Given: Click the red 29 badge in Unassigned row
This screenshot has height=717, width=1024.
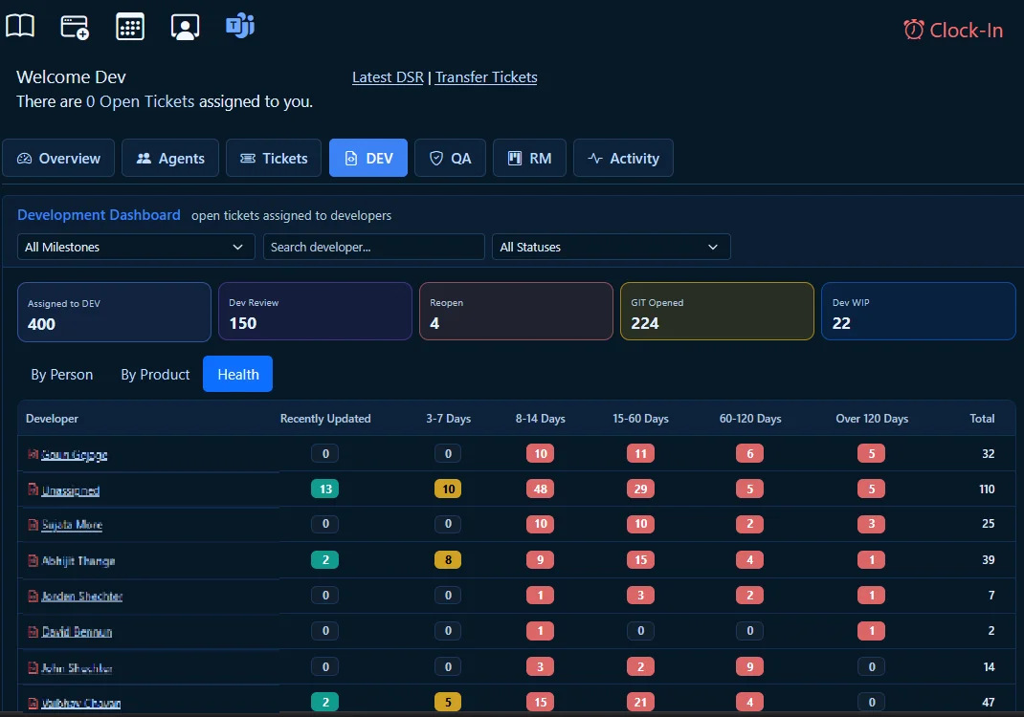Looking at the screenshot, I should (640, 489).
